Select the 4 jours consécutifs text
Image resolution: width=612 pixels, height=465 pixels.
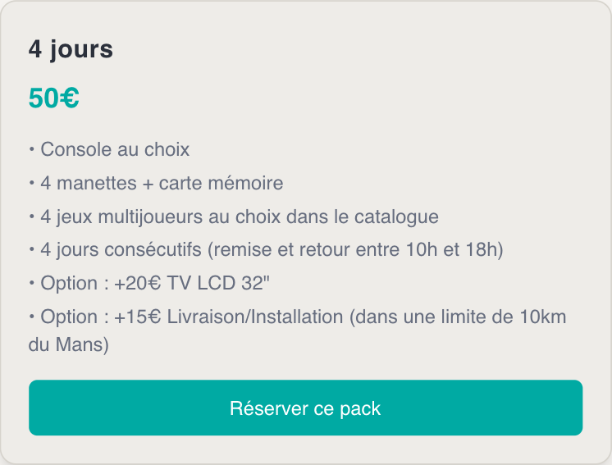click(x=121, y=250)
